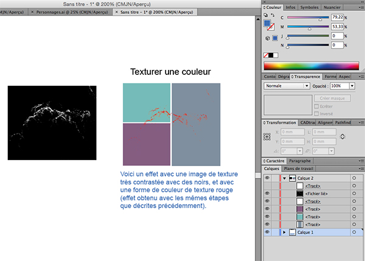
Task: Pick a color from the spectrum bar
Action: click(310, 65)
